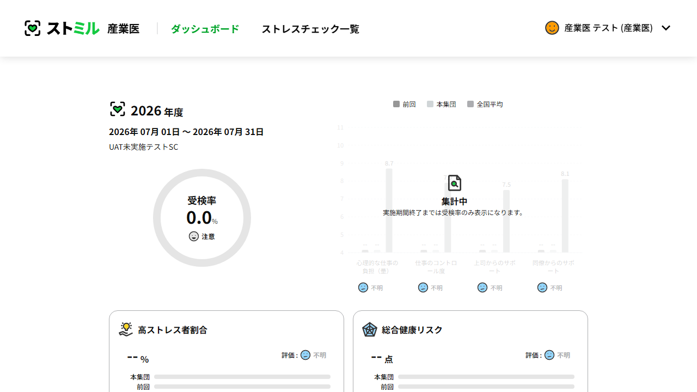697x392 pixels.
Task: Click the pentagon icon beside 総合健康リスク
Action: (x=370, y=329)
